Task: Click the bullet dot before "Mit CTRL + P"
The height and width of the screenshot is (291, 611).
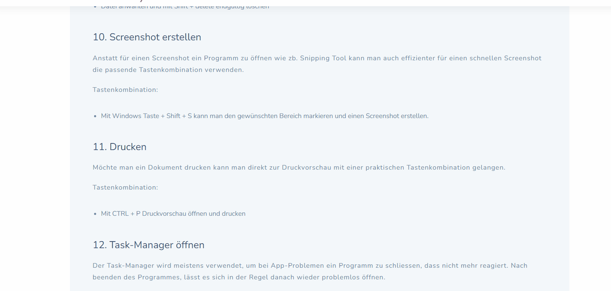Action: click(95, 214)
